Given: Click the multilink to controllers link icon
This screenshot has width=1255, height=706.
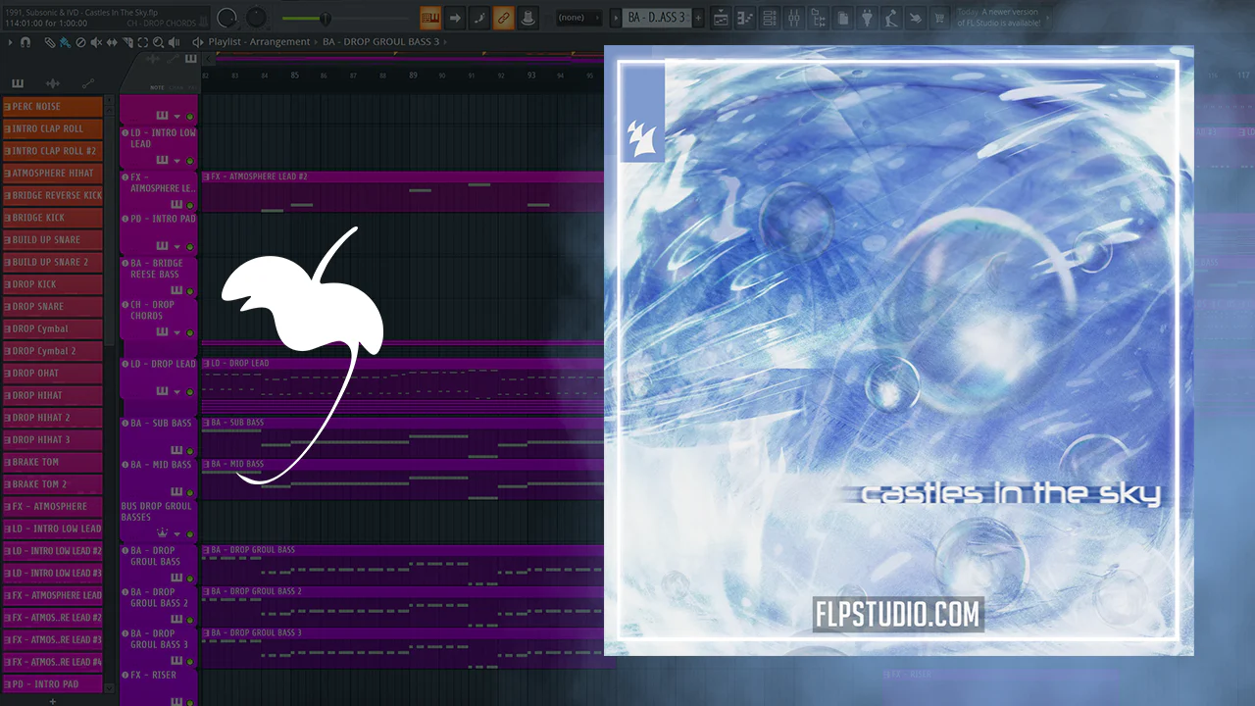Looking at the screenshot, I should coord(503,18).
